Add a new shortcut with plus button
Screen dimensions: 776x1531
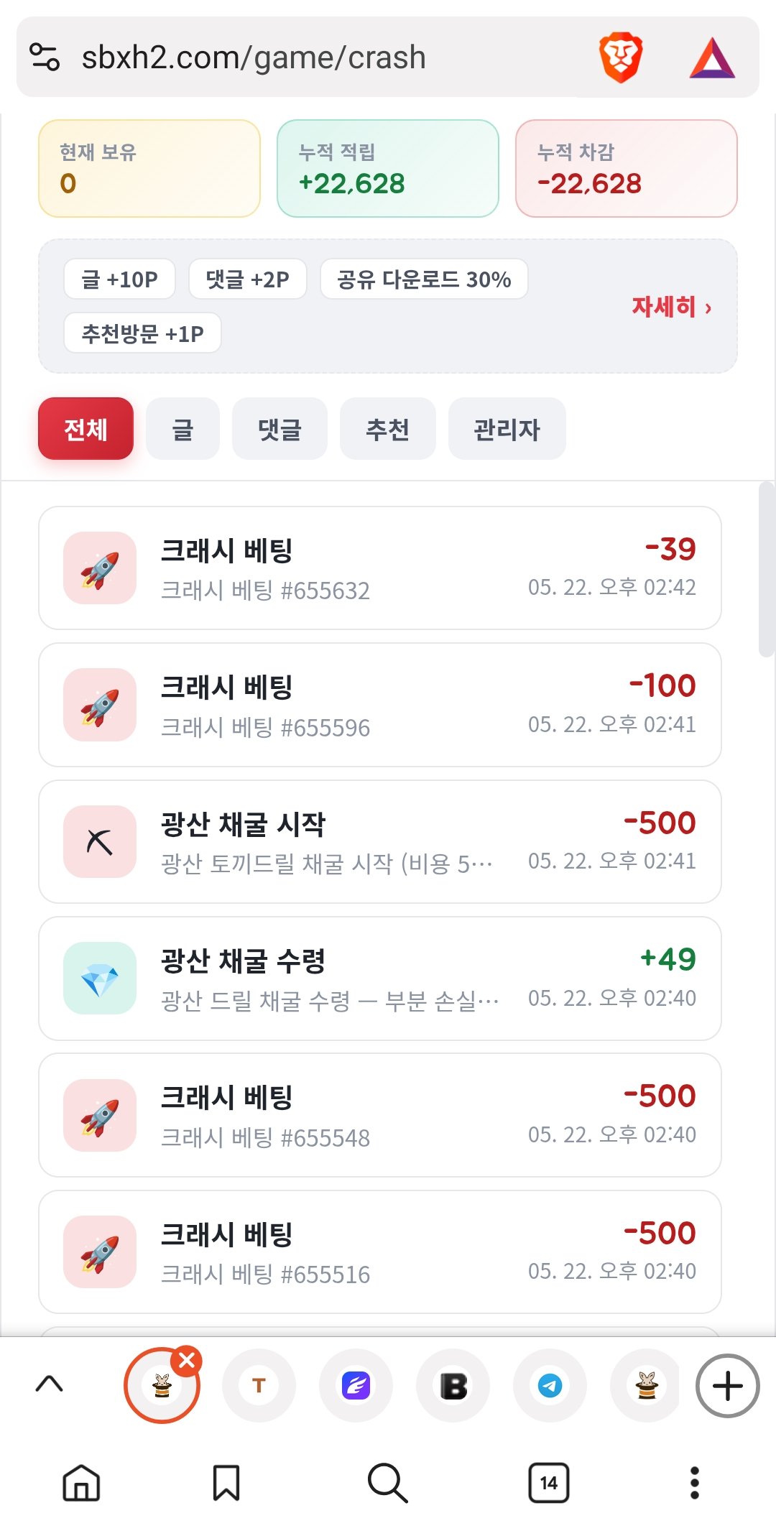point(727,1385)
